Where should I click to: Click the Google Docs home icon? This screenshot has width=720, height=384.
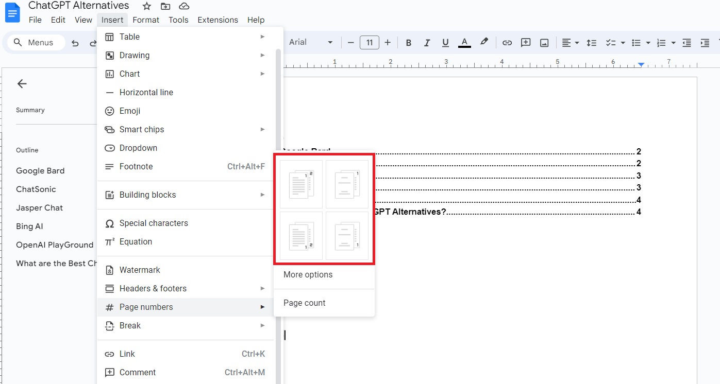[12, 12]
